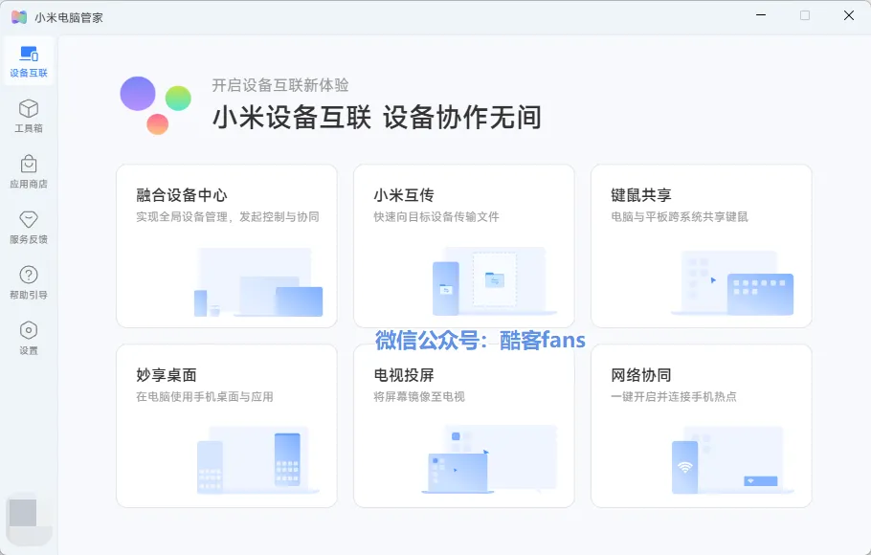This screenshot has height=555, width=871.
Task: Open 设置 settings in sidebar
Action: click(29, 339)
